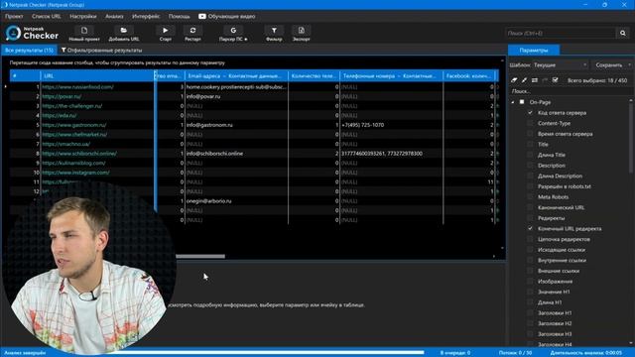635x357 pixels.
Task: Open the https://www.instagram.com/ link
Action: 75,173
